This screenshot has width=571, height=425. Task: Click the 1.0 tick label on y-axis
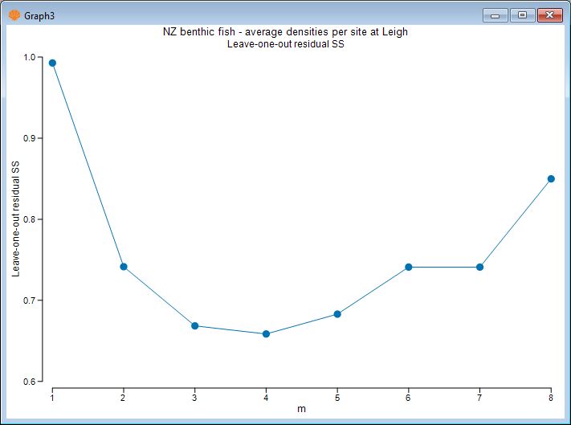pos(30,57)
